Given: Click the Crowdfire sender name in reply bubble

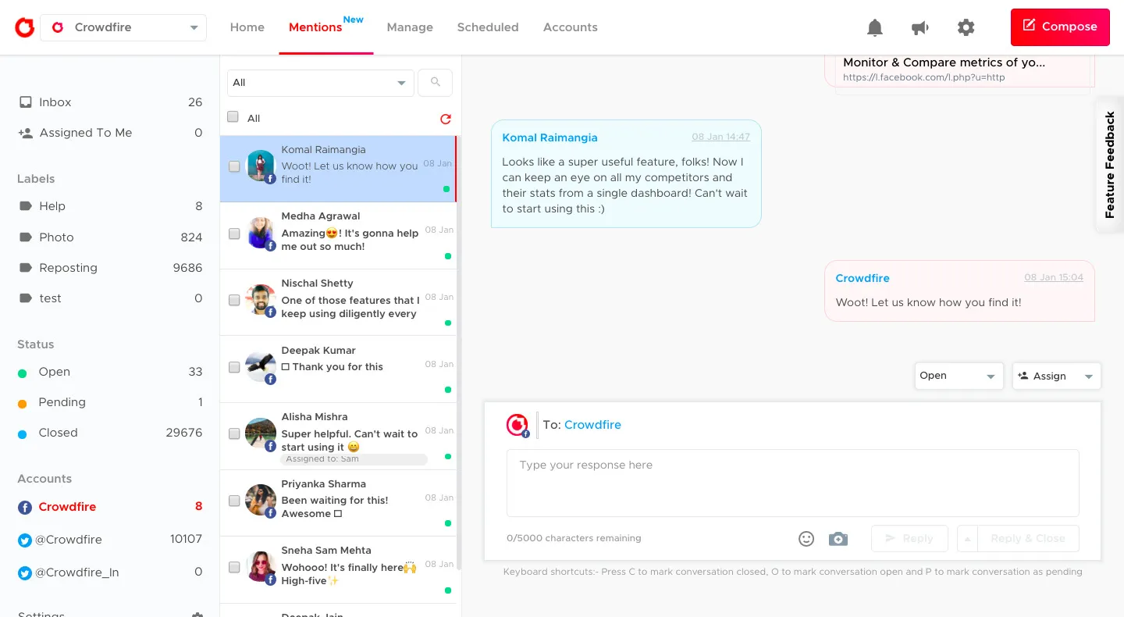Looking at the screenshot, I should coord(862,278).
